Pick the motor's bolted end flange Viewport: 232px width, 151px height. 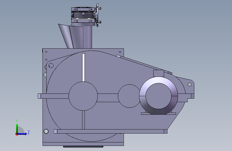click(97, 15)
